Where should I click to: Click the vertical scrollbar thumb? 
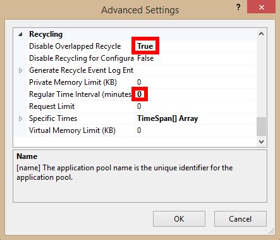click(261, 127)
